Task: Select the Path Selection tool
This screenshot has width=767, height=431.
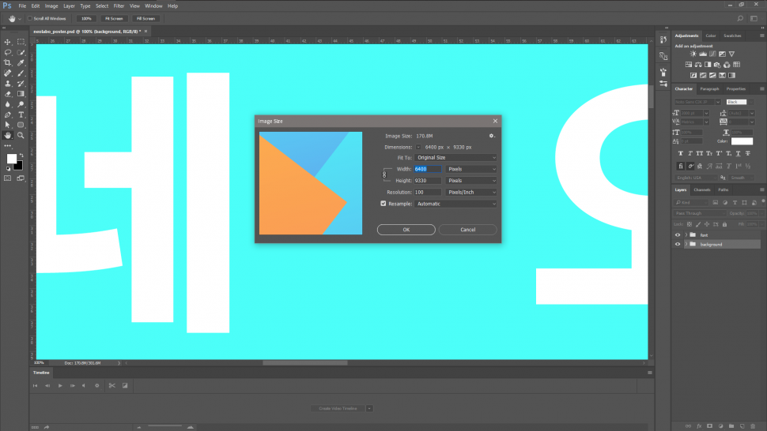Action: (7, 125)
